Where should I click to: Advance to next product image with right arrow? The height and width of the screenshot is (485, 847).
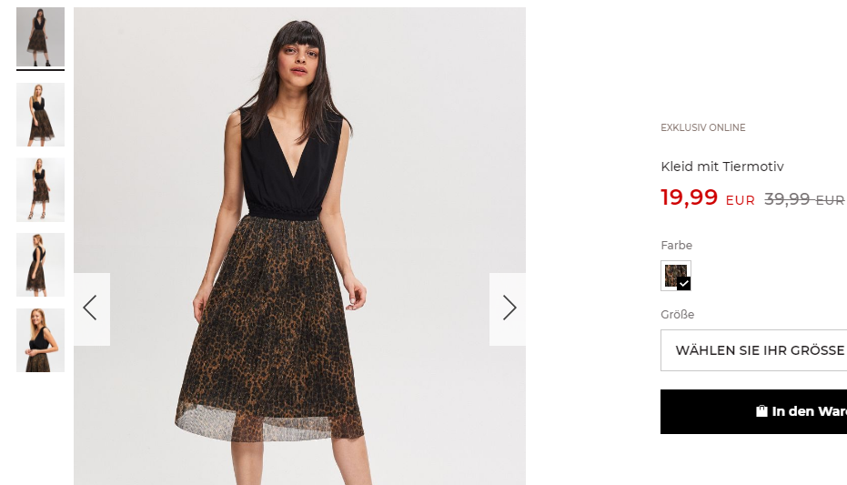[508, 309]
